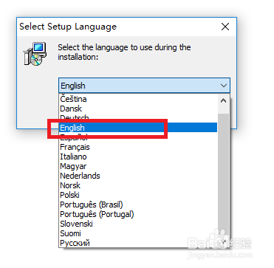The width and height of the screenshot is (274, 268).
Task: Select Português (Brasil) option
Action: coord(138,205)
